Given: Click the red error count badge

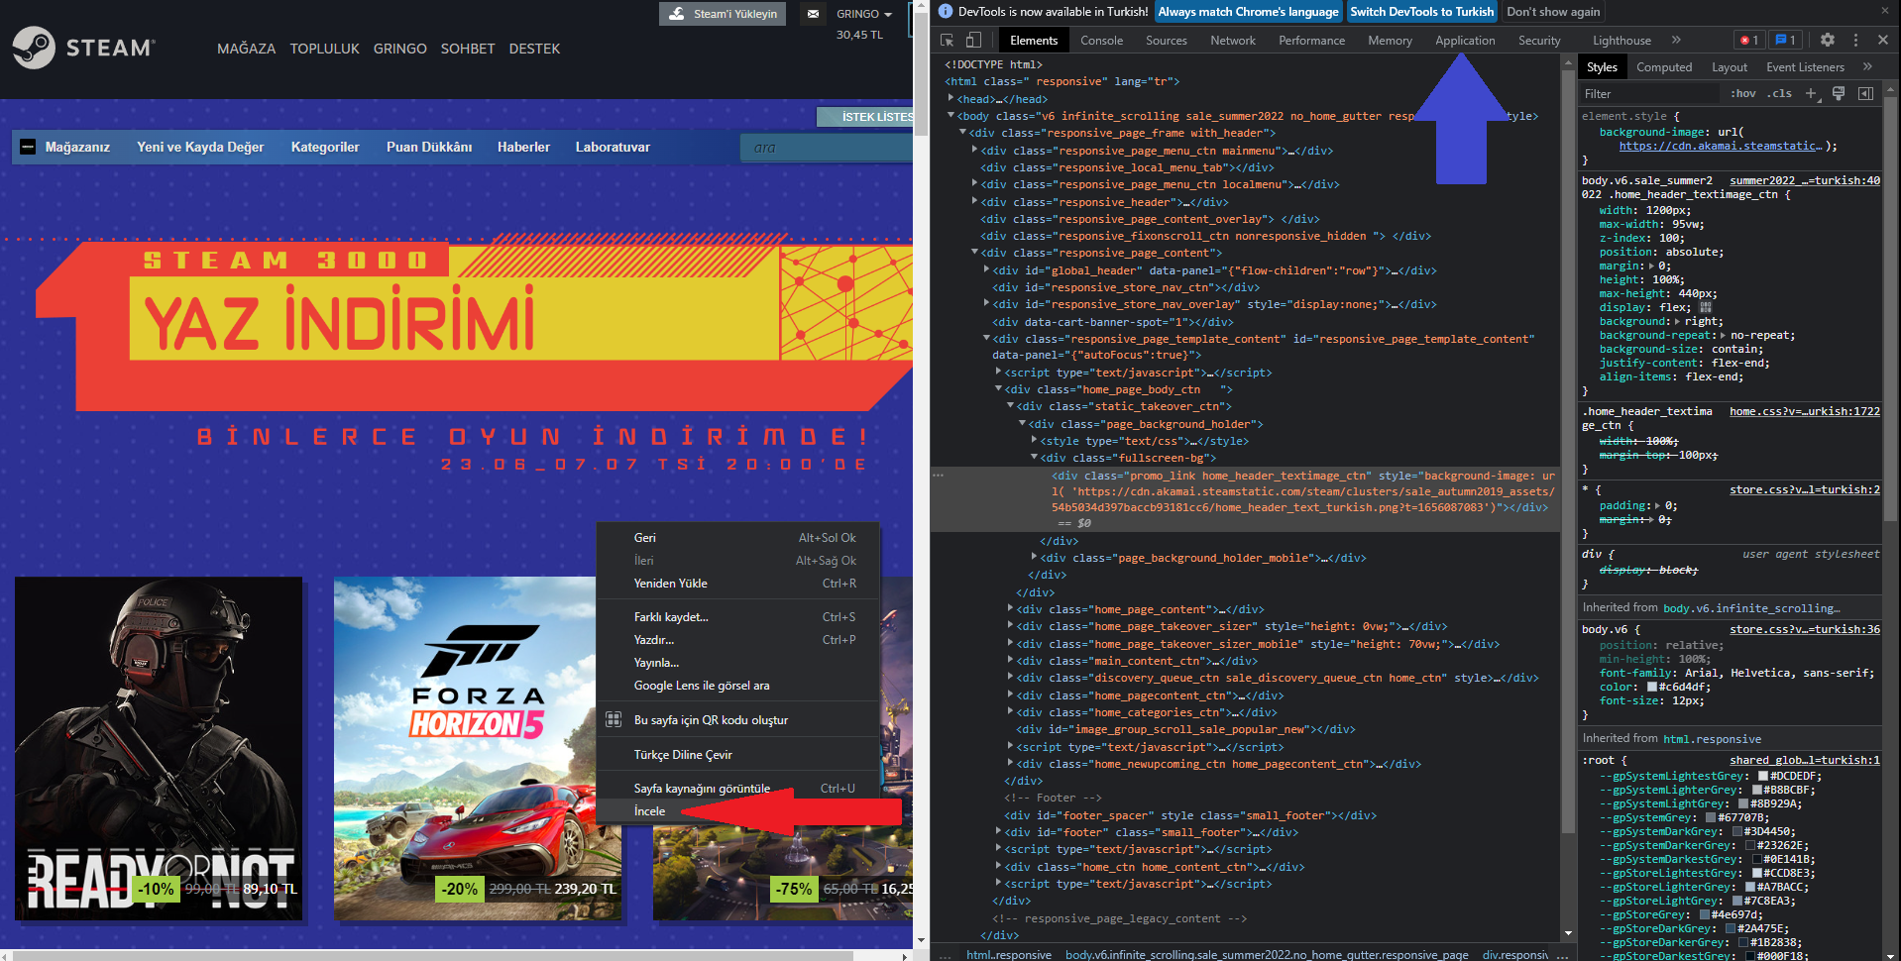Looking at the screenshot, I should [1749, 40].
